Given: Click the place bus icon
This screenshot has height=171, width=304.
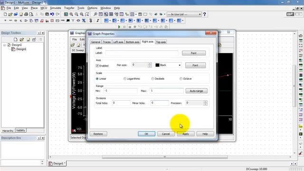Looking at the screenshot, I should [98, 20].
